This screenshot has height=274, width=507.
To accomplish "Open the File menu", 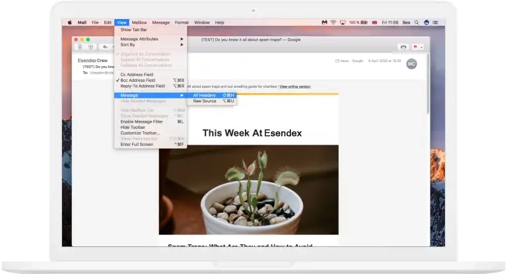I will pyautogui.click(x=95, y=22).
